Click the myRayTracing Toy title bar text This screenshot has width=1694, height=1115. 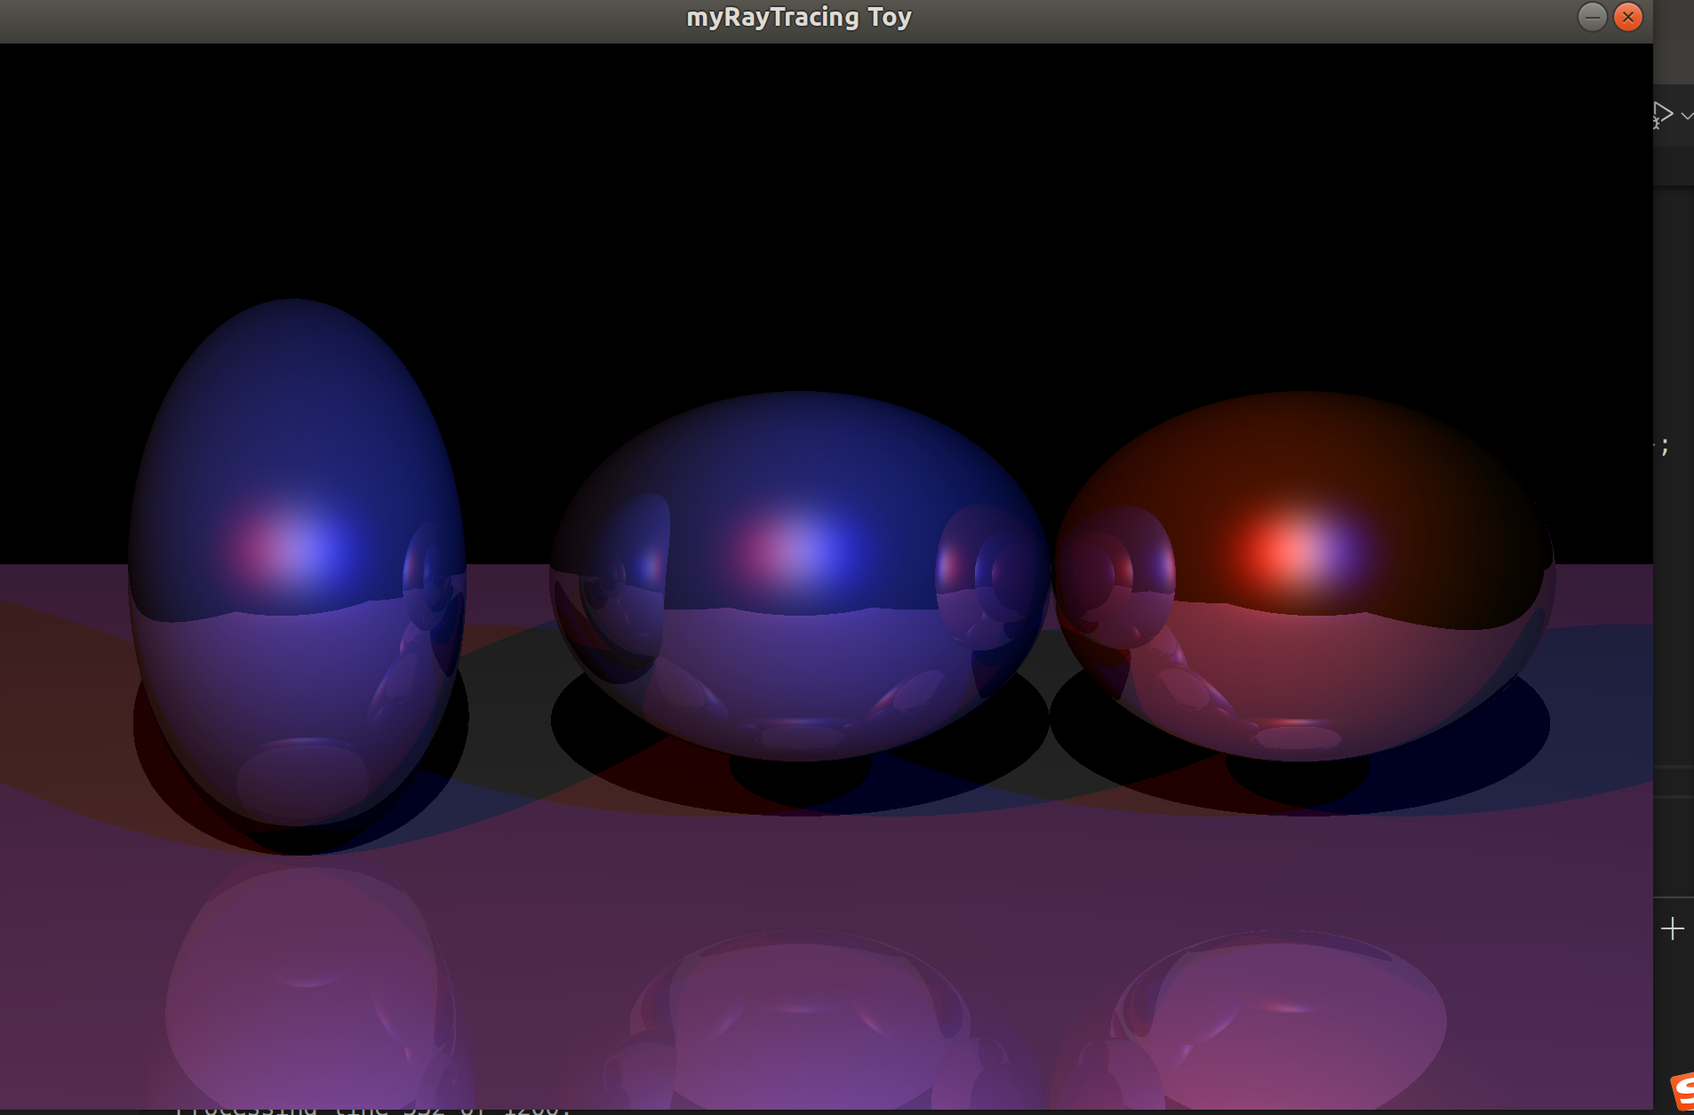click(799, 18)
